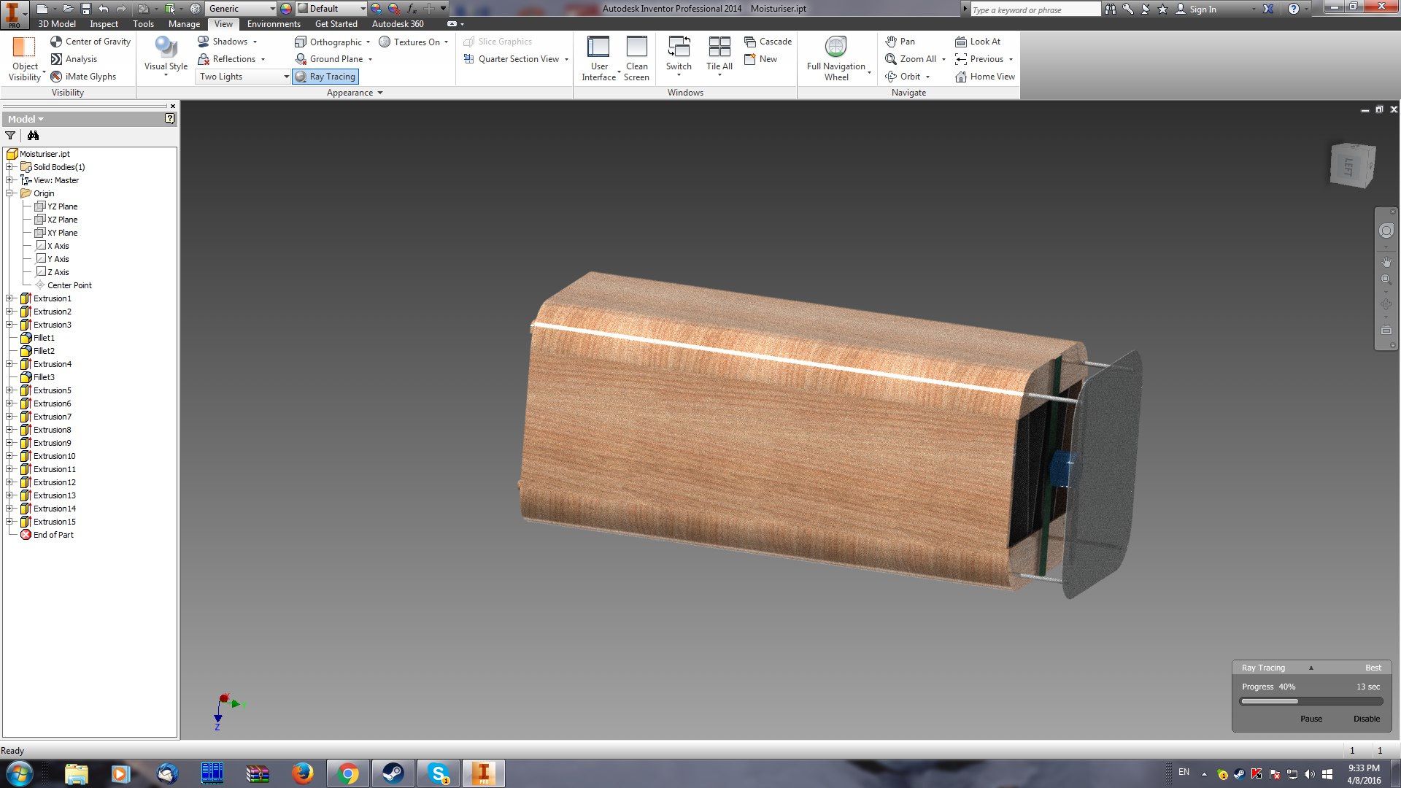Toggle Textures On setting
The height and width of the screenshot is (788, 1401).
point(413,42)
